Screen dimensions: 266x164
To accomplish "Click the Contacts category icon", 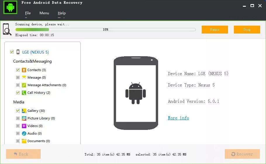I will click(x=24, y=70).
